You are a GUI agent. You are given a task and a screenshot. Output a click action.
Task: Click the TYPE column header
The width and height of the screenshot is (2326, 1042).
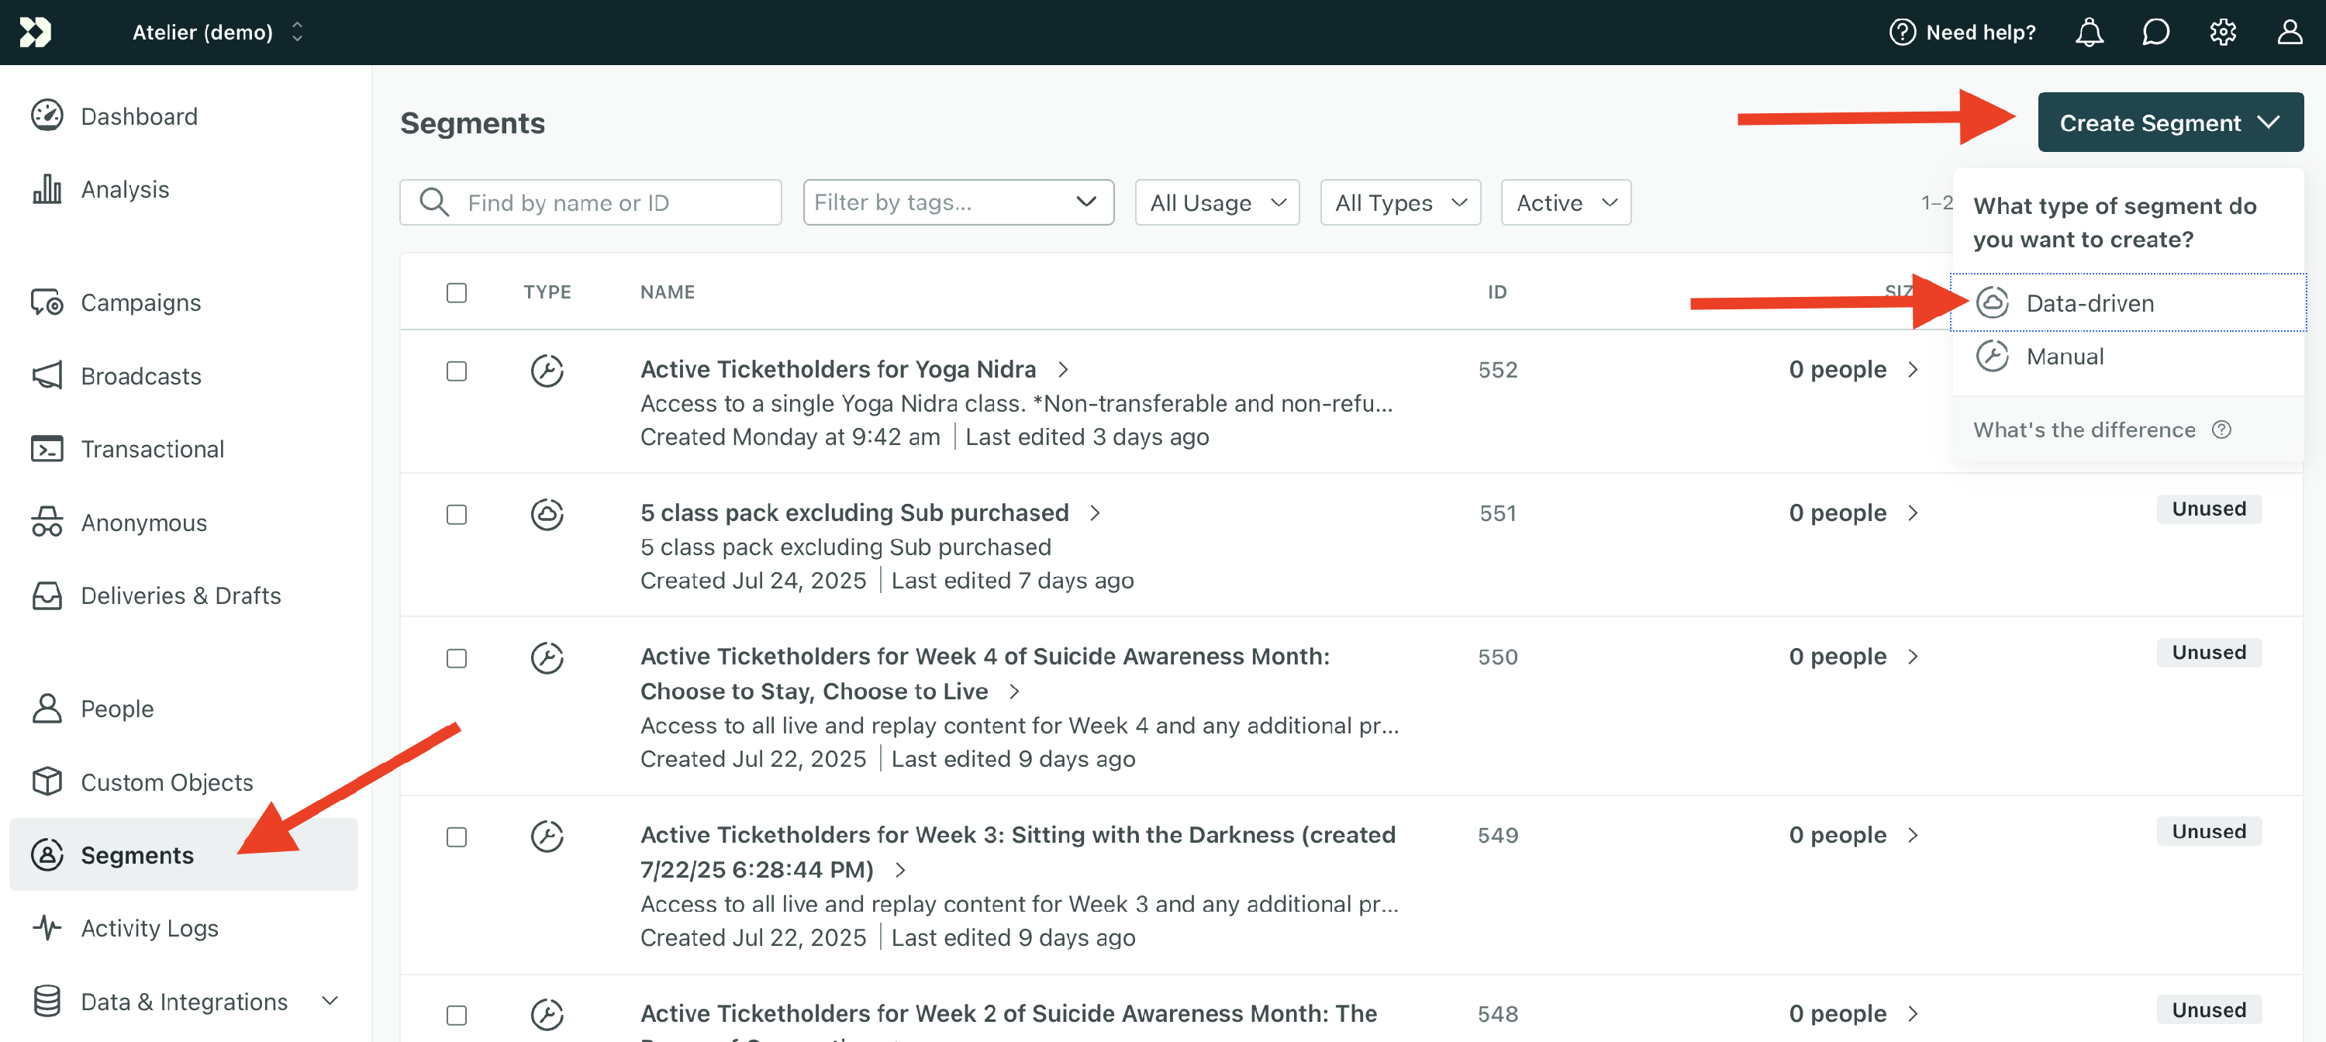tap(547, 292)
